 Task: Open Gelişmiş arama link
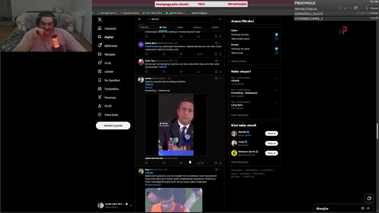239,61
